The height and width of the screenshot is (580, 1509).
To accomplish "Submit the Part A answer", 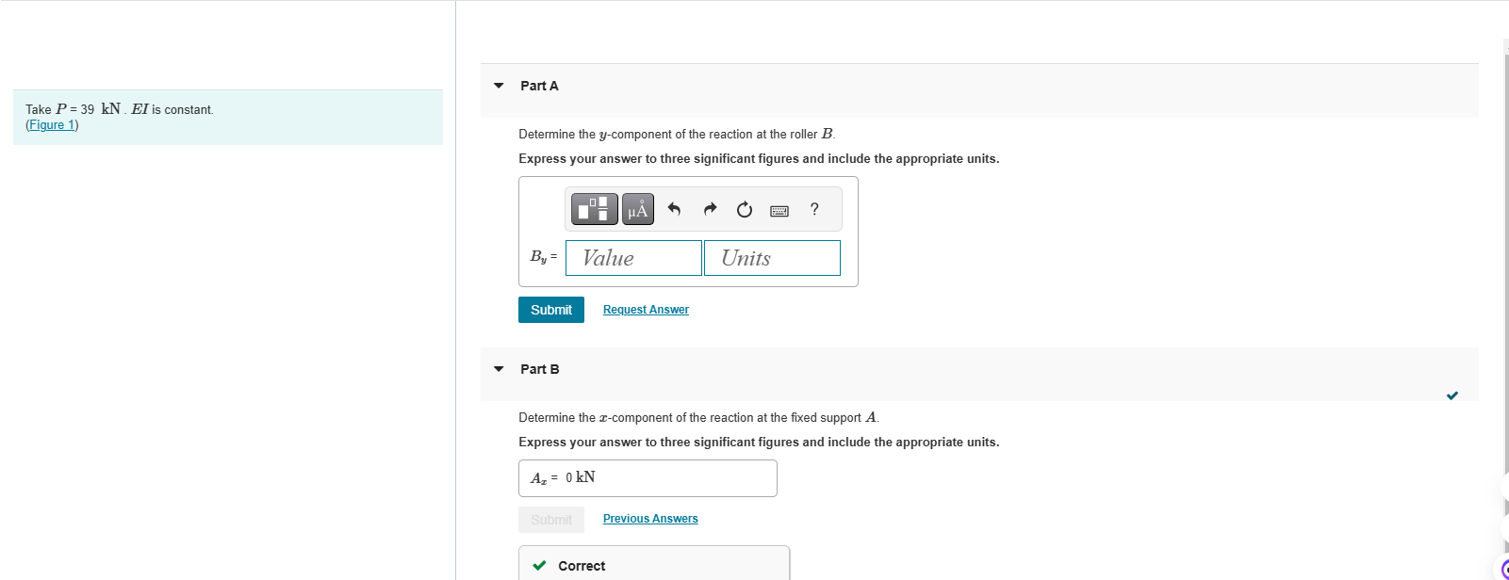I will click(551, 310).
